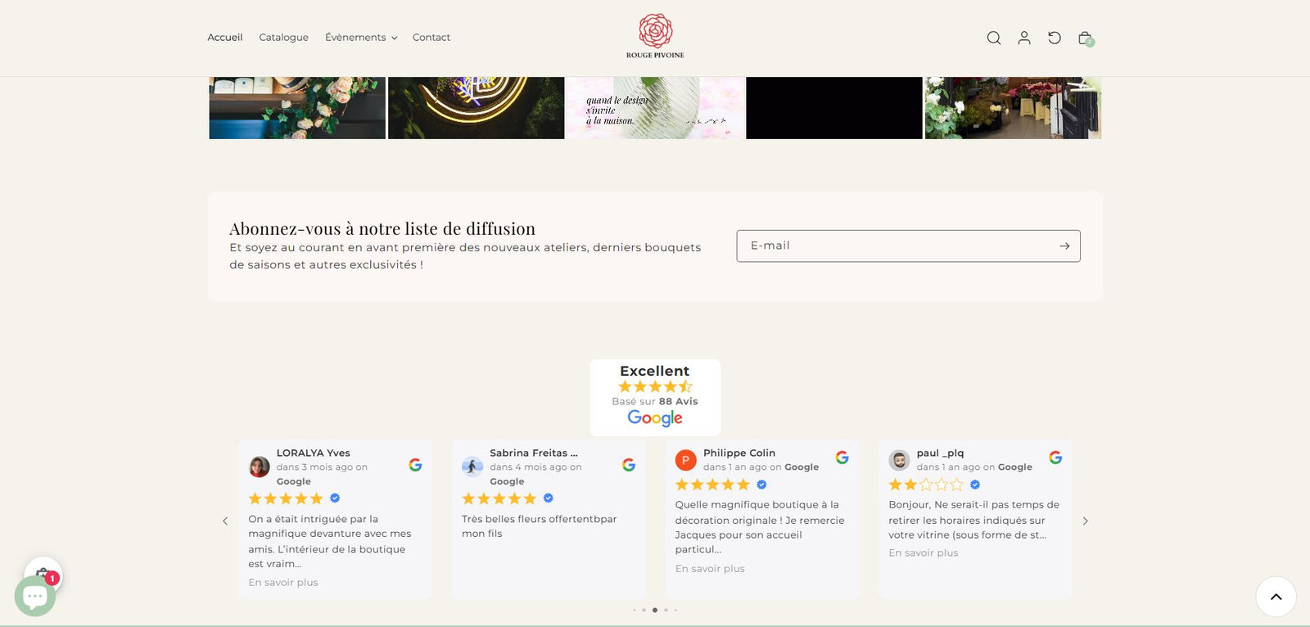Click paul _plq avatar photo

click(x=899, y=460)
